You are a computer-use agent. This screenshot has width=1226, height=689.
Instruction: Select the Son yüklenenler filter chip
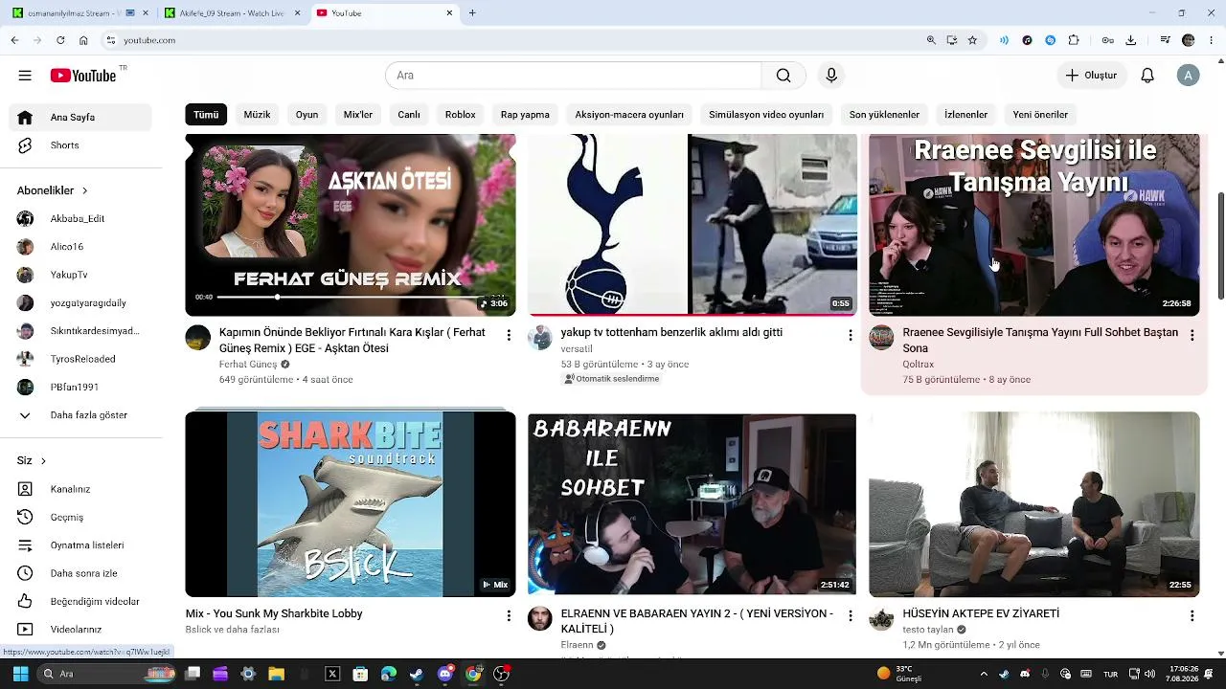pos(884,115)
